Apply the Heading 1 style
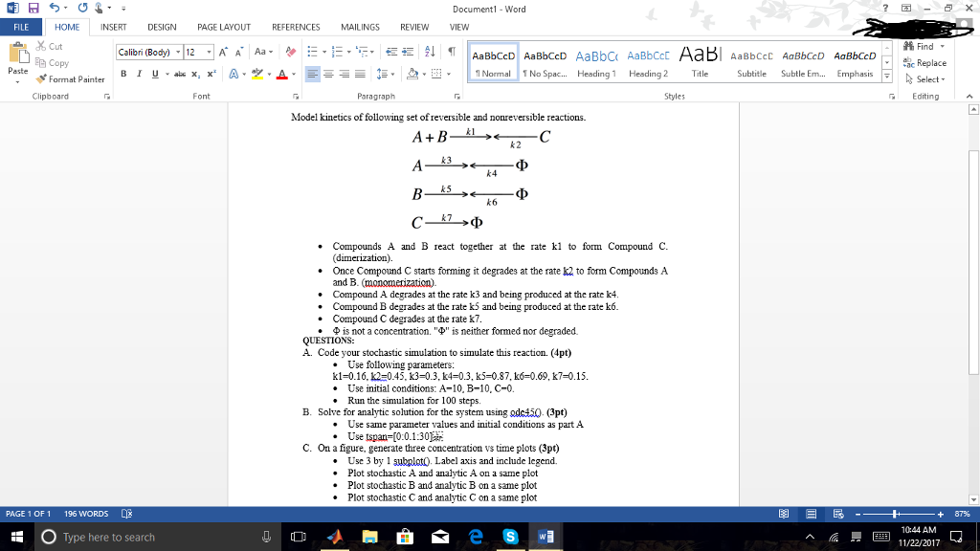 click(x=596, y=62)
